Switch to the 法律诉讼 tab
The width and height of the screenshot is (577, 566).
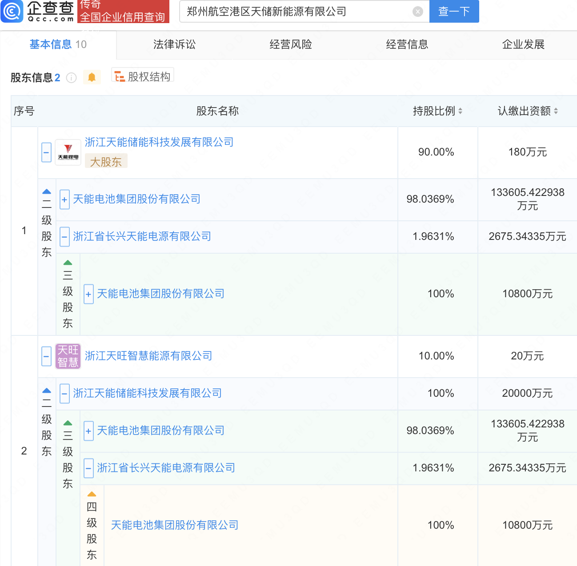(x=174, y=44)
